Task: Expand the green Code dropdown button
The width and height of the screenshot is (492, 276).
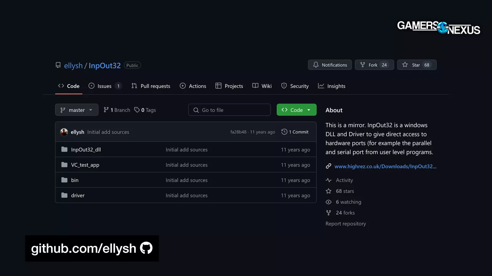Action: [x=296, y=110]
